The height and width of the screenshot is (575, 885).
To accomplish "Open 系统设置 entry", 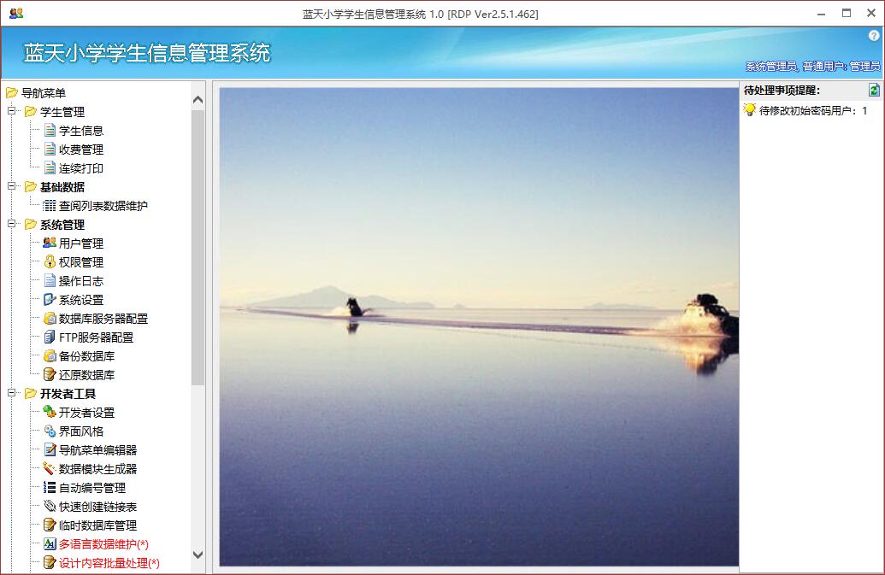I will [x=81, y=300].
